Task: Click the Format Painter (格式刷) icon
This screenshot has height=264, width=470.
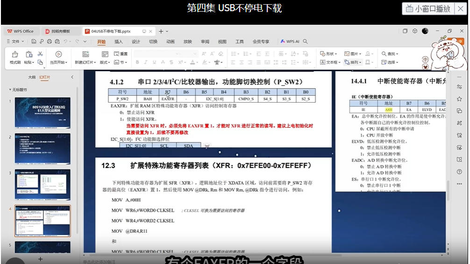Action: point(14,54)
